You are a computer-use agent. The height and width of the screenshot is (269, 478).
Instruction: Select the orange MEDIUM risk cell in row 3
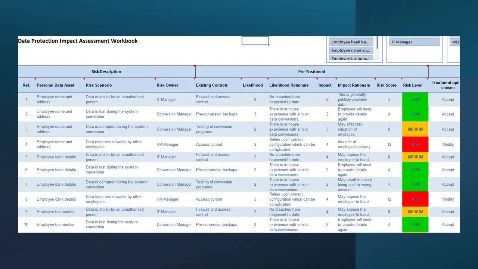[x=415, y=129]
